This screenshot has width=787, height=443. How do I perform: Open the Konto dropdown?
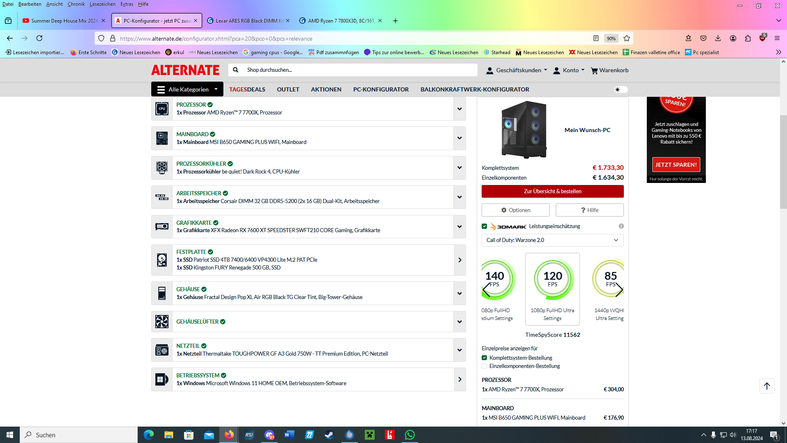[569, 71]
